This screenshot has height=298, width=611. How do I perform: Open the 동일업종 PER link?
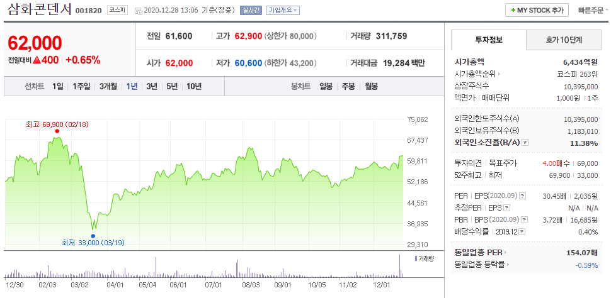point(481,253)
